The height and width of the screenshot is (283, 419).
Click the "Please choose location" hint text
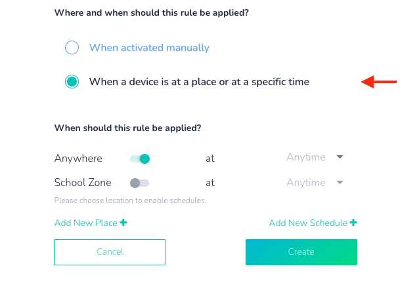point(130,200)
